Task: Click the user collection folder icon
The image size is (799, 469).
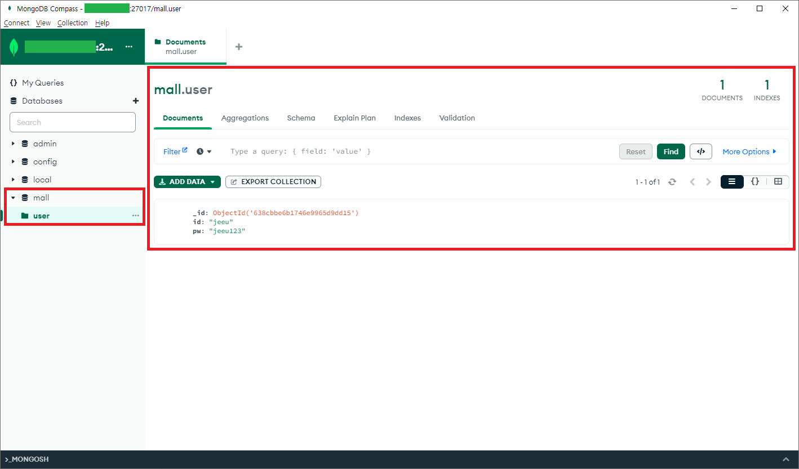Action: (x=25, y=216)
